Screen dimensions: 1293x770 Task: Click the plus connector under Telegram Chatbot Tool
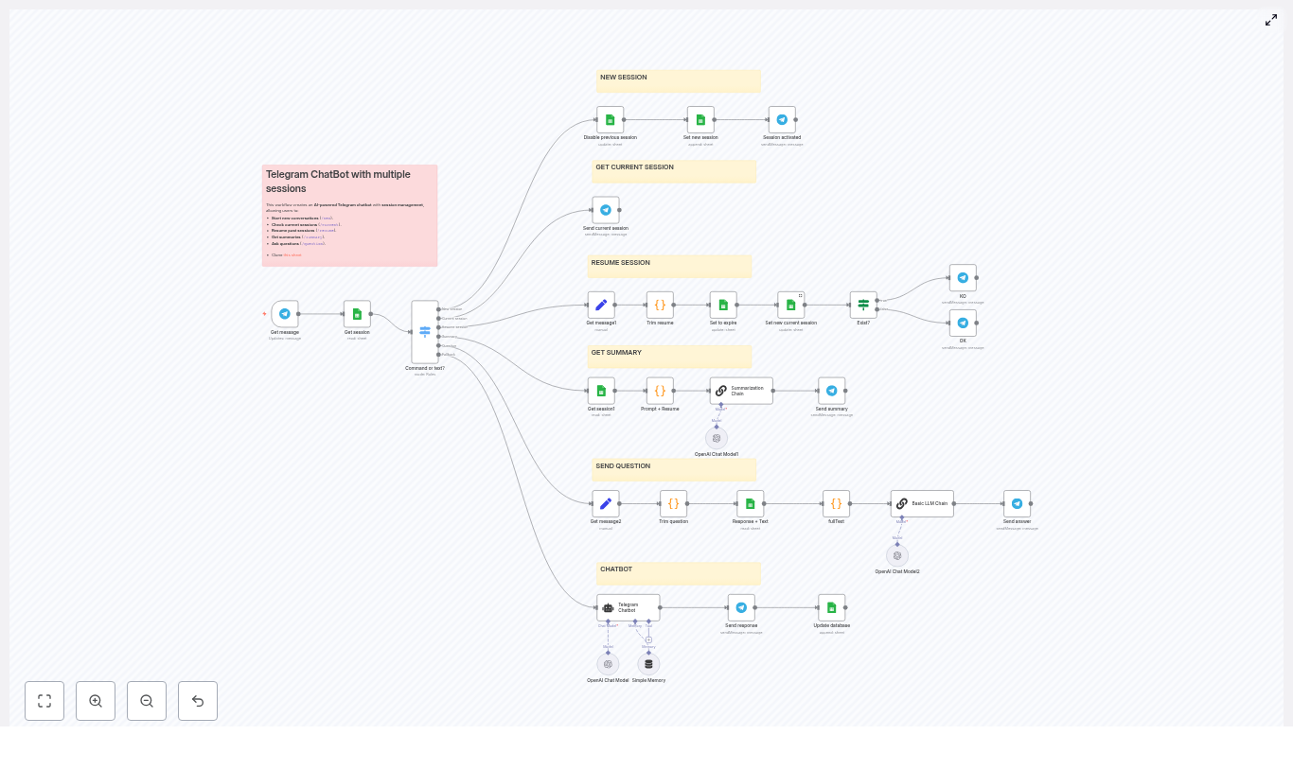tap(648, 639)
